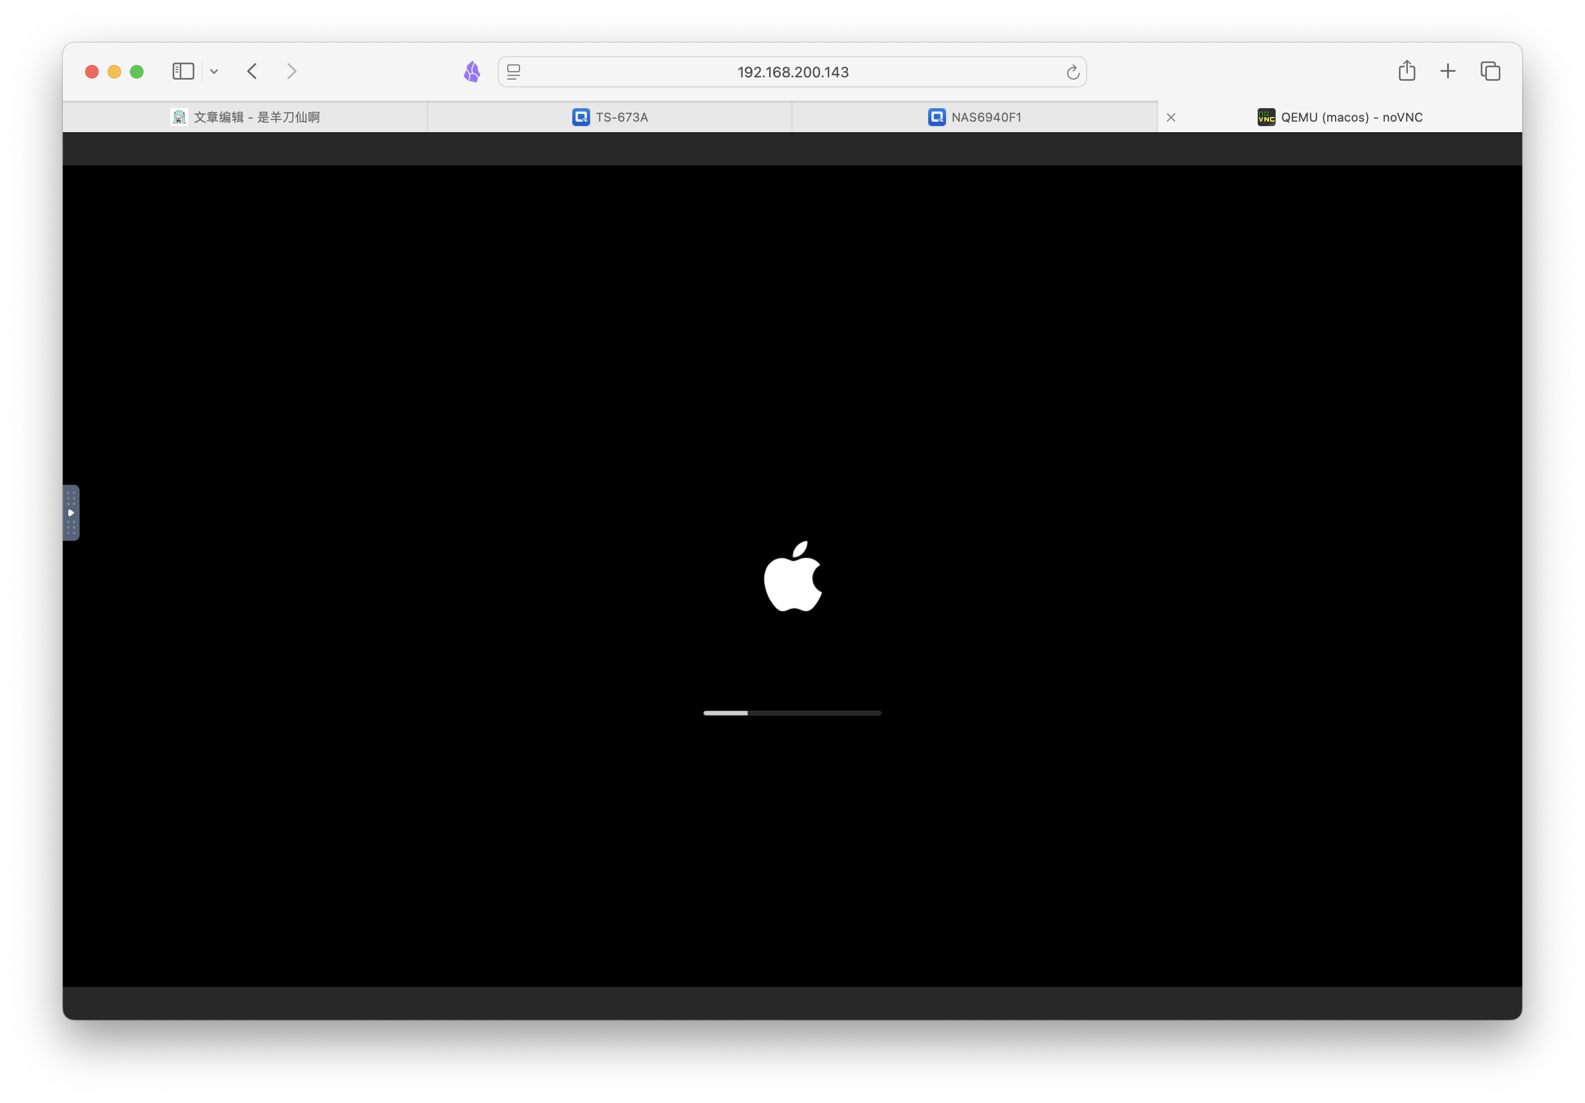
Task: Switch to the 文章编辑 - 是羊刀仙啊 tab
Action: [245, 117]
